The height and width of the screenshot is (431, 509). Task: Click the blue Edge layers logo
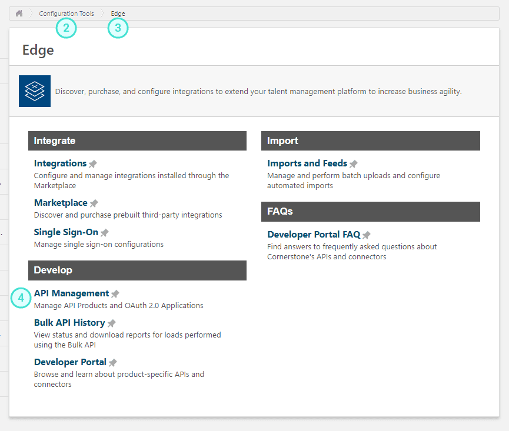(35, 91)
